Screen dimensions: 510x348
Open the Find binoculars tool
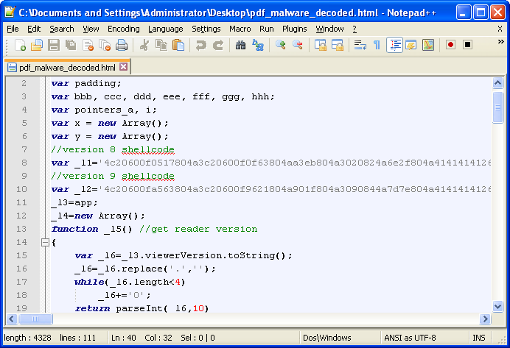click(x=240, y=46)
